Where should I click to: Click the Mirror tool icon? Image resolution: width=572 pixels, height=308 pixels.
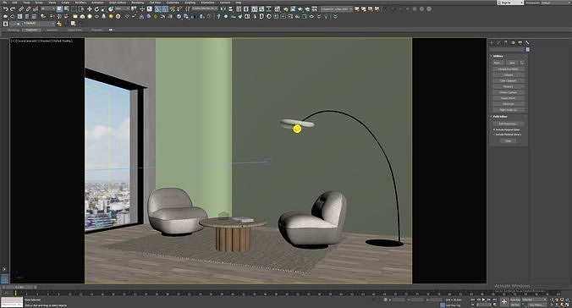223,8
